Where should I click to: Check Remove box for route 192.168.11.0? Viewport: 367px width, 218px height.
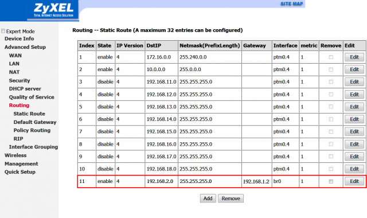[331, 82]
